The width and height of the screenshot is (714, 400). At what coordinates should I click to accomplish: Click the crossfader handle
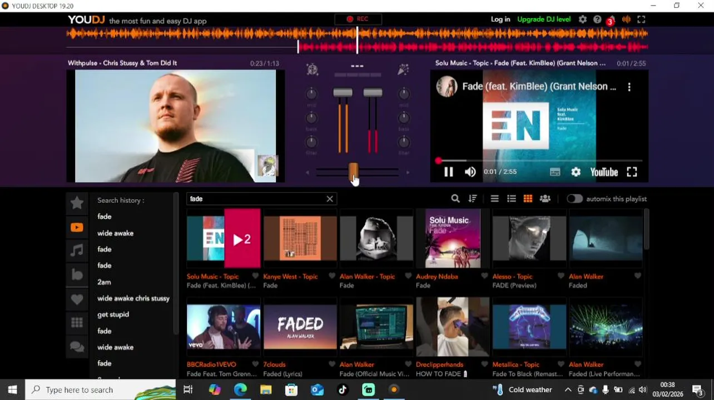pyautogui.click(x=353, y=173)
